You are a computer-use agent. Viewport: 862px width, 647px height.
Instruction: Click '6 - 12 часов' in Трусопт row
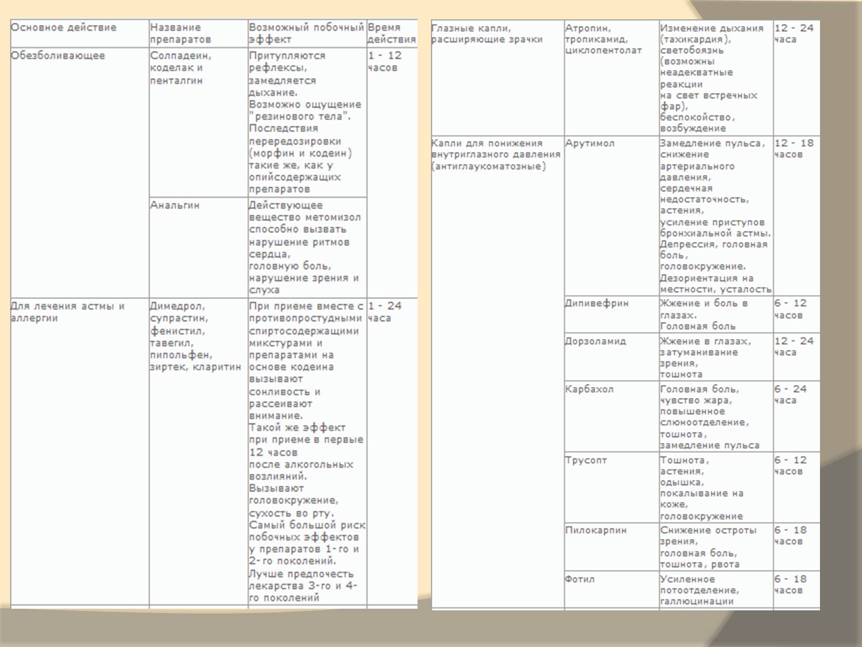point(796,487)
